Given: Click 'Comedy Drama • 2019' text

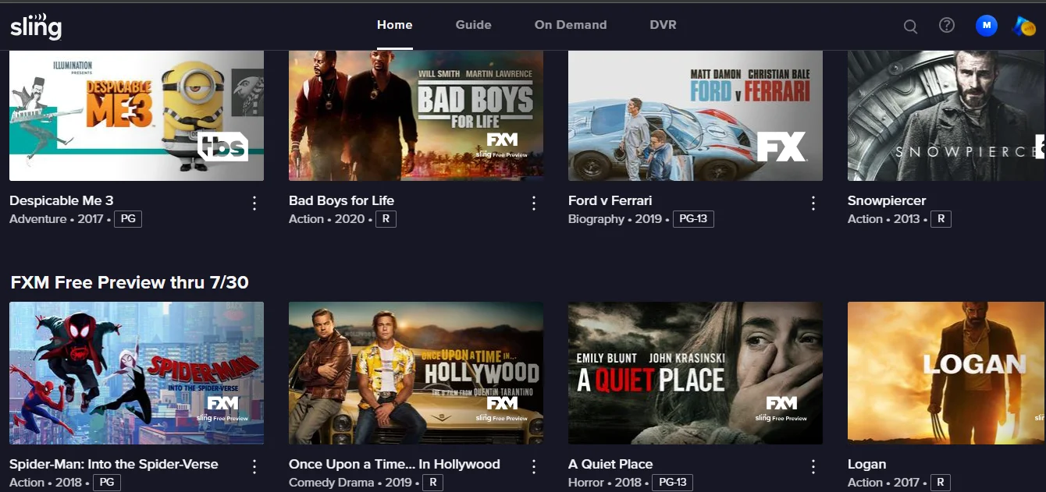Looking at the screenshot, I should [x=350, y=483].
